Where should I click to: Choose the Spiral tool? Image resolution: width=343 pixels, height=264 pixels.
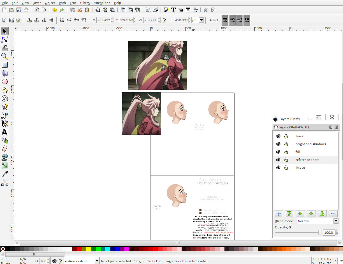(4, 98)
